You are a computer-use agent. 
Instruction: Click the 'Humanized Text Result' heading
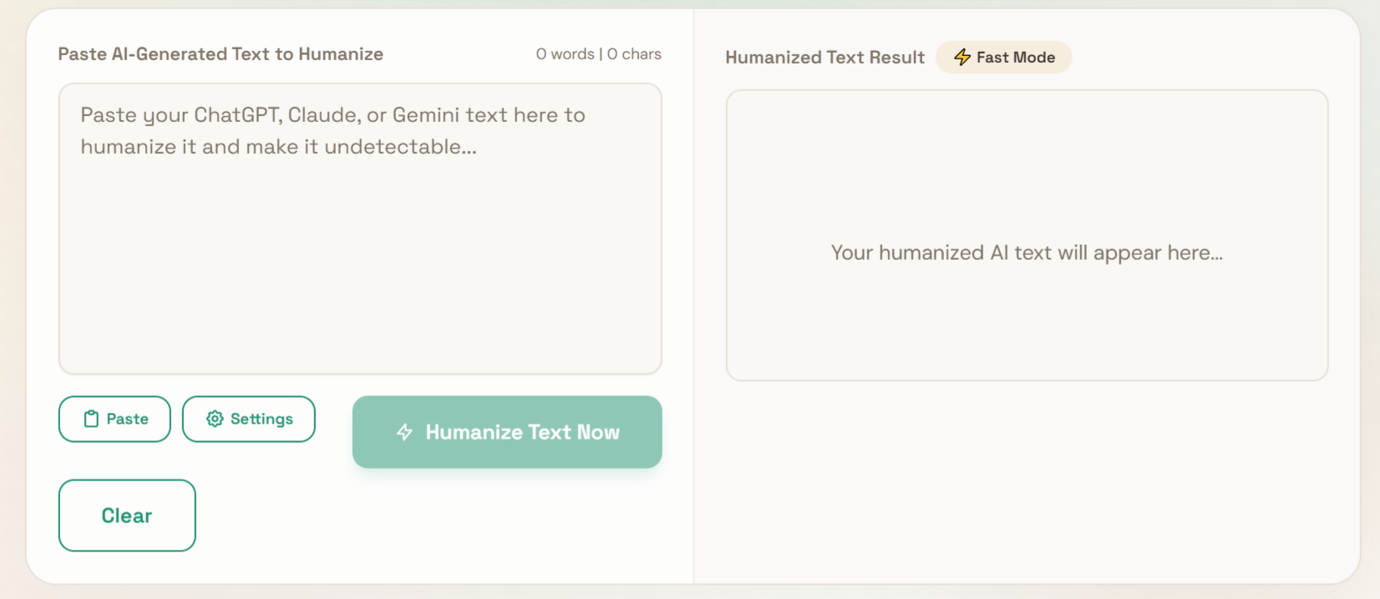click(x=824, y=58)
